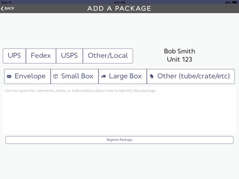Viewport: 239px width, 179px height.
Task: Select UPS as the carrier
Action: 14,56
